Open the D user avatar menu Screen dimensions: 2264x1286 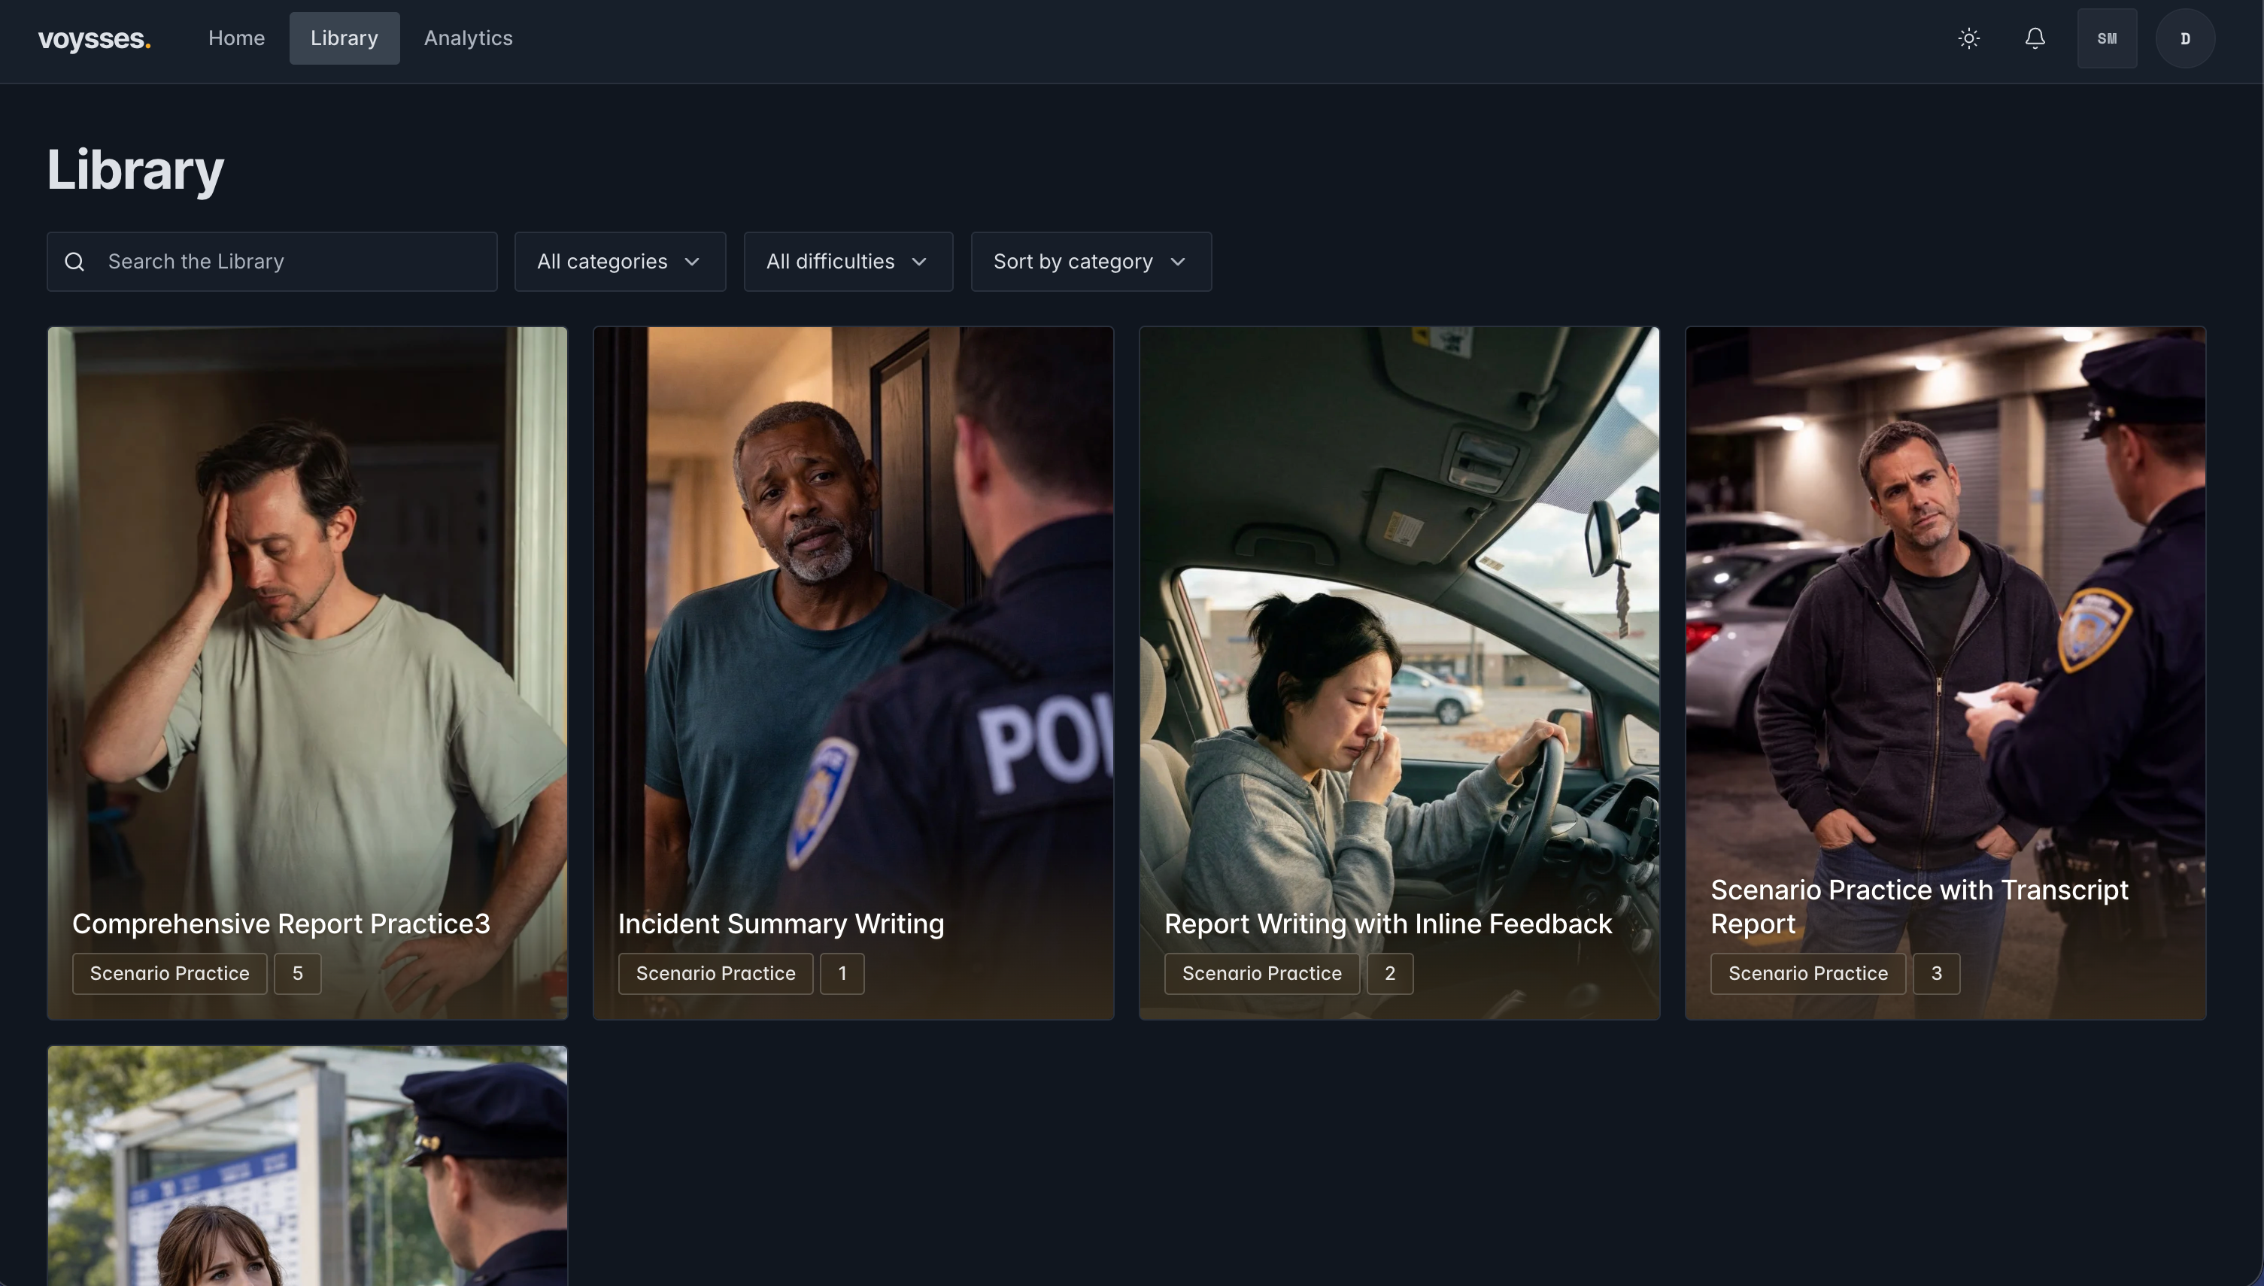point(2185,38)
